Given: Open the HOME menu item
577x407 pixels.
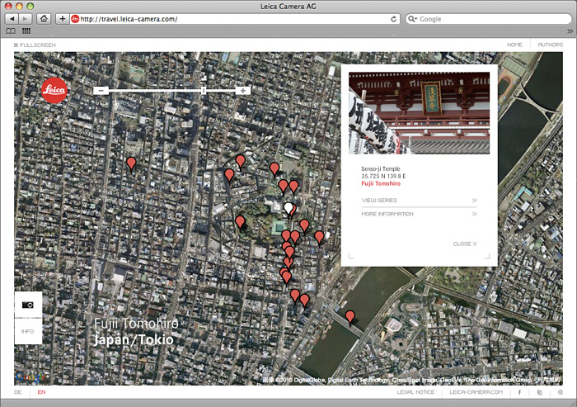Looking at the screenshot, I should 514,45.
